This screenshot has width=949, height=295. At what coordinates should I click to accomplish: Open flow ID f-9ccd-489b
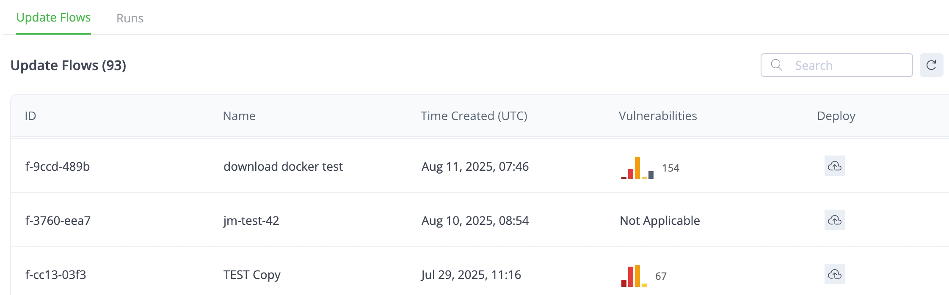click(58, 167)
